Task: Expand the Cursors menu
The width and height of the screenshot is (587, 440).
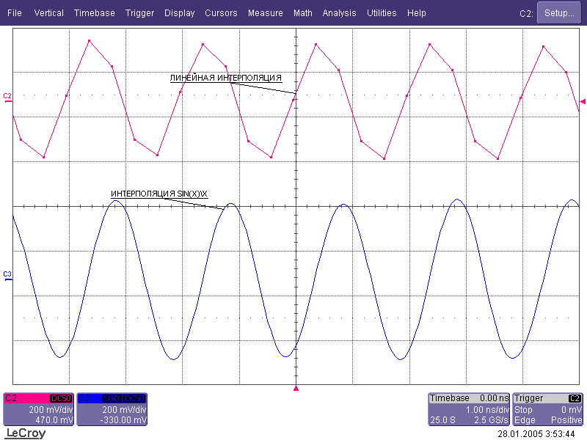Action: pos(221,13)
